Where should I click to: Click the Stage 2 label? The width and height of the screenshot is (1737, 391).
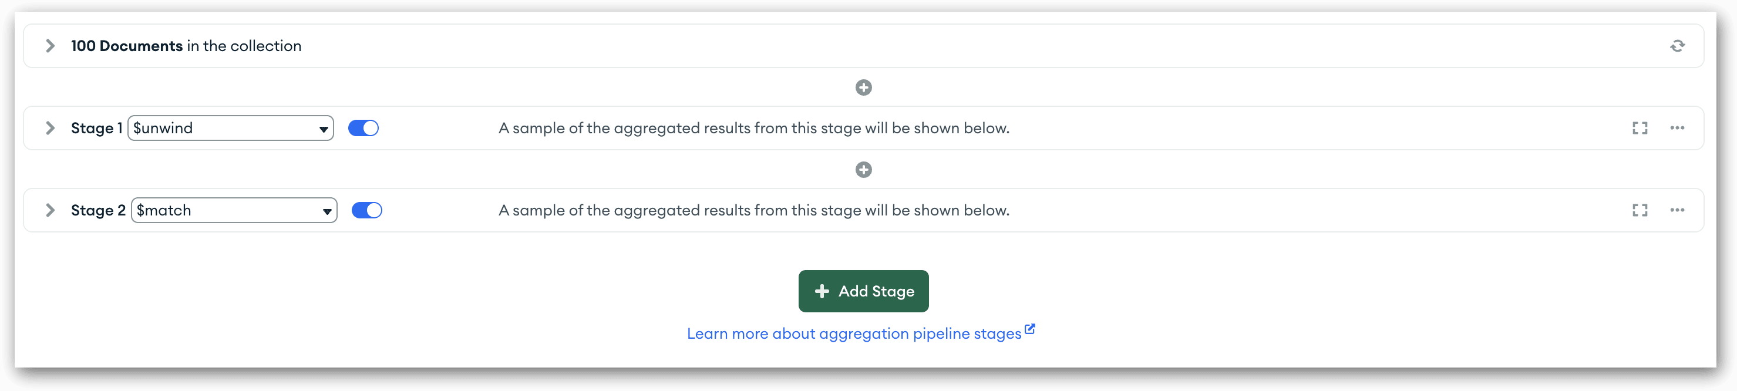[99, 210]
